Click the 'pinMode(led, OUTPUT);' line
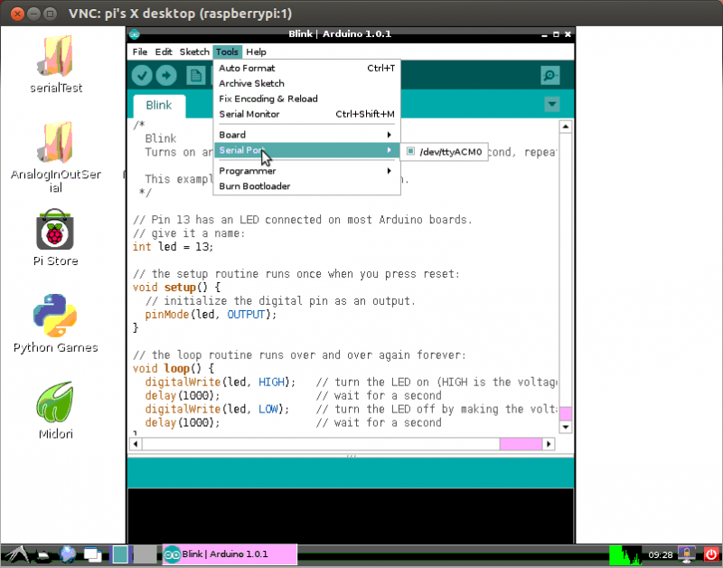Screen dimensions: 723x568 211,315
